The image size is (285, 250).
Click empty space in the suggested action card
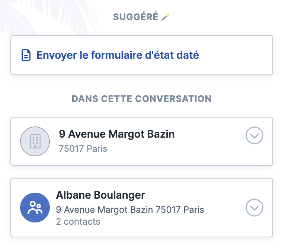236,55
